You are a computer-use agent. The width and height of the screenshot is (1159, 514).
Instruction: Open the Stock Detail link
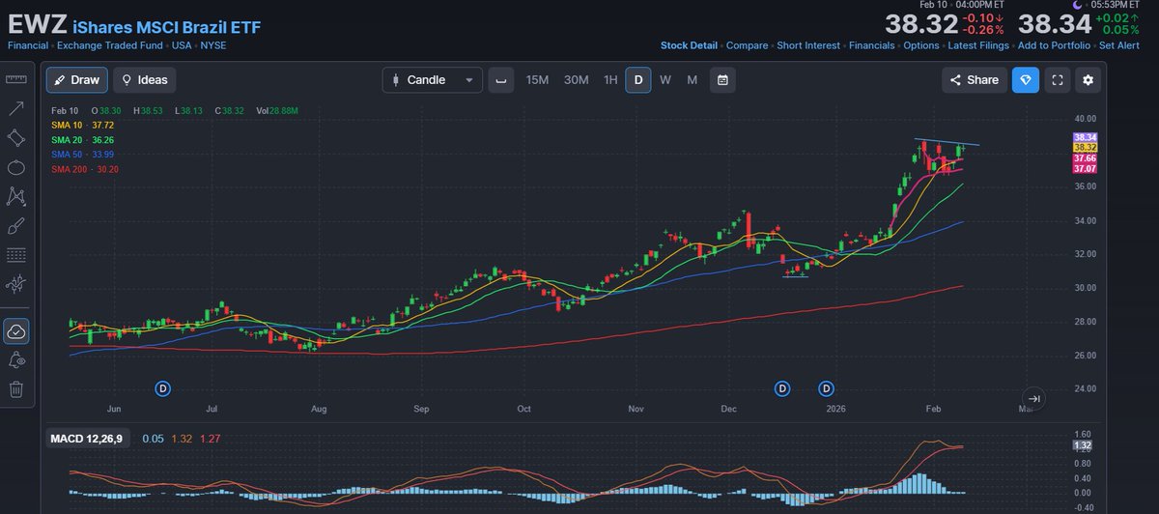point(689,45)
